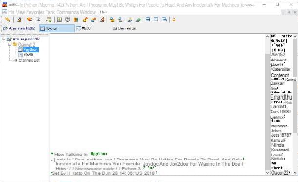The image size is (298, 182).
Task: Click the clock Timer toolbar icon
Action: point(67,20)
